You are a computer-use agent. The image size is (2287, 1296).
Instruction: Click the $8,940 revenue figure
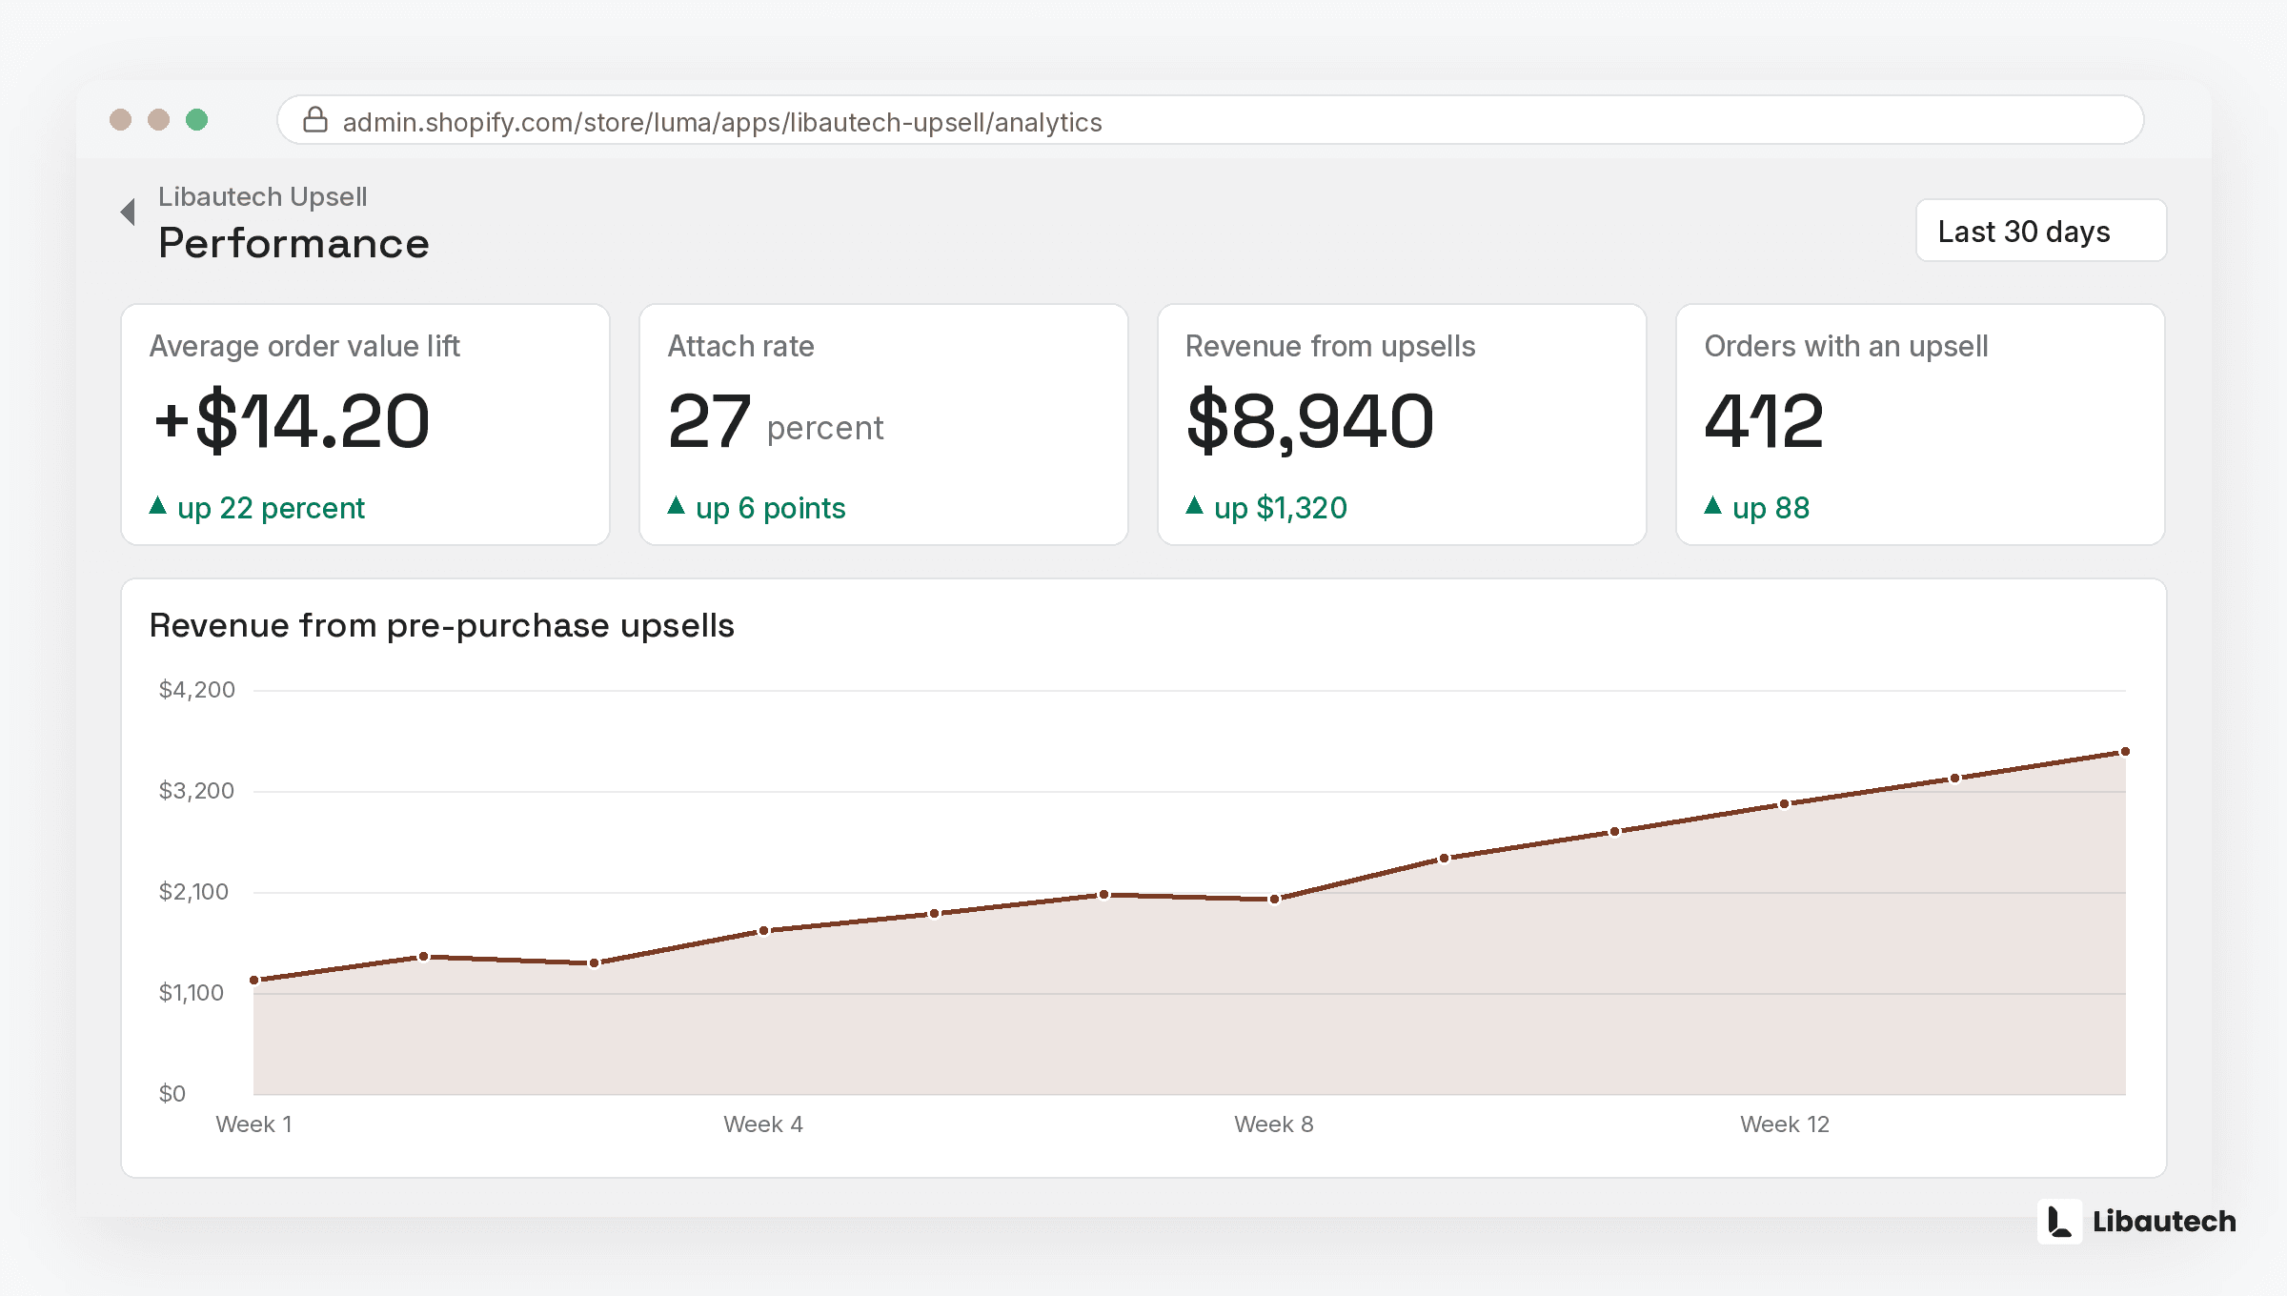1310,421
